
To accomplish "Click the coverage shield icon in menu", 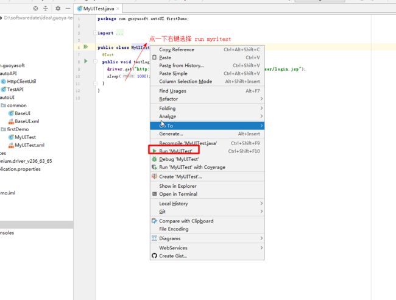I will coord(154,167).
